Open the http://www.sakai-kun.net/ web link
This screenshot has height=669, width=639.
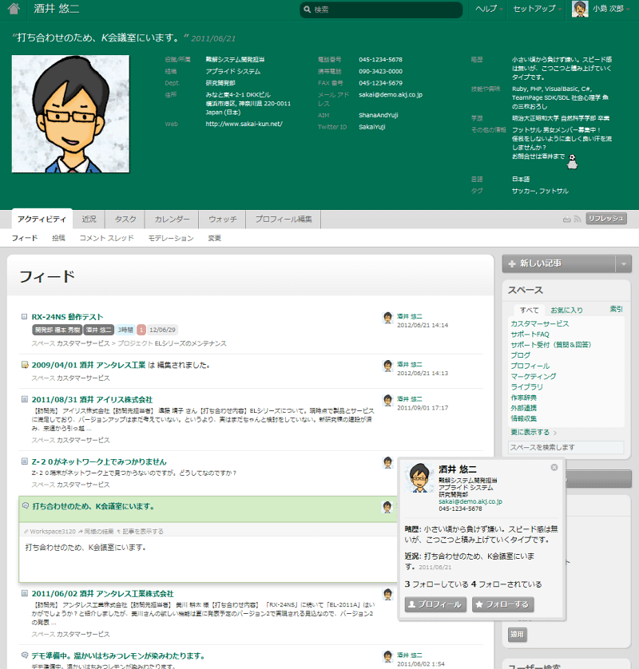click(244, 124)
